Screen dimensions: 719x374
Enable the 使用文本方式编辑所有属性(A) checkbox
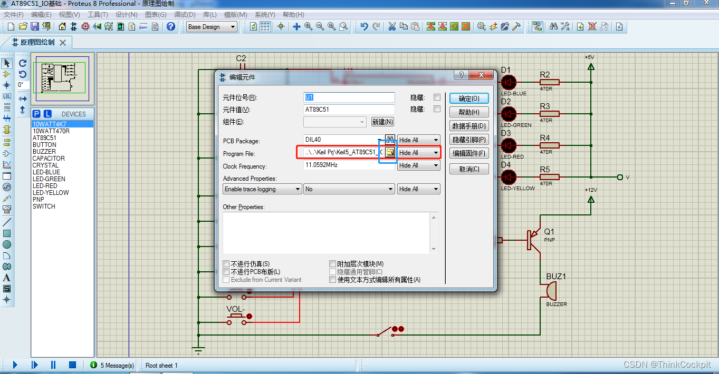tap(332, 280)
